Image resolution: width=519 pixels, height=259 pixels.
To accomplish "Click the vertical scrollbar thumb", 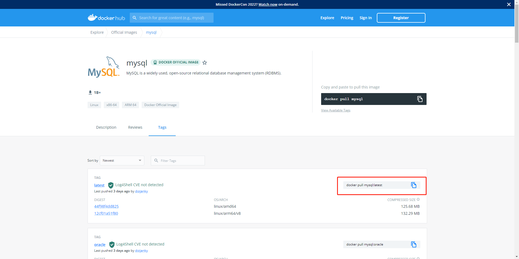I will click(517, 24).
